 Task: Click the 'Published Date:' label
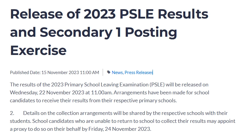pyautogui.click(x=25, y=73)
